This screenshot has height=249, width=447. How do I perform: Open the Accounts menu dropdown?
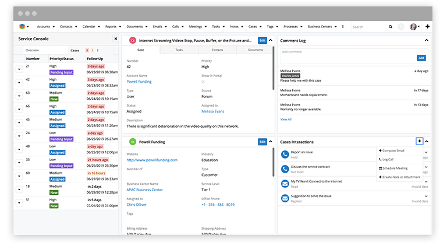[x=45, y=27]
